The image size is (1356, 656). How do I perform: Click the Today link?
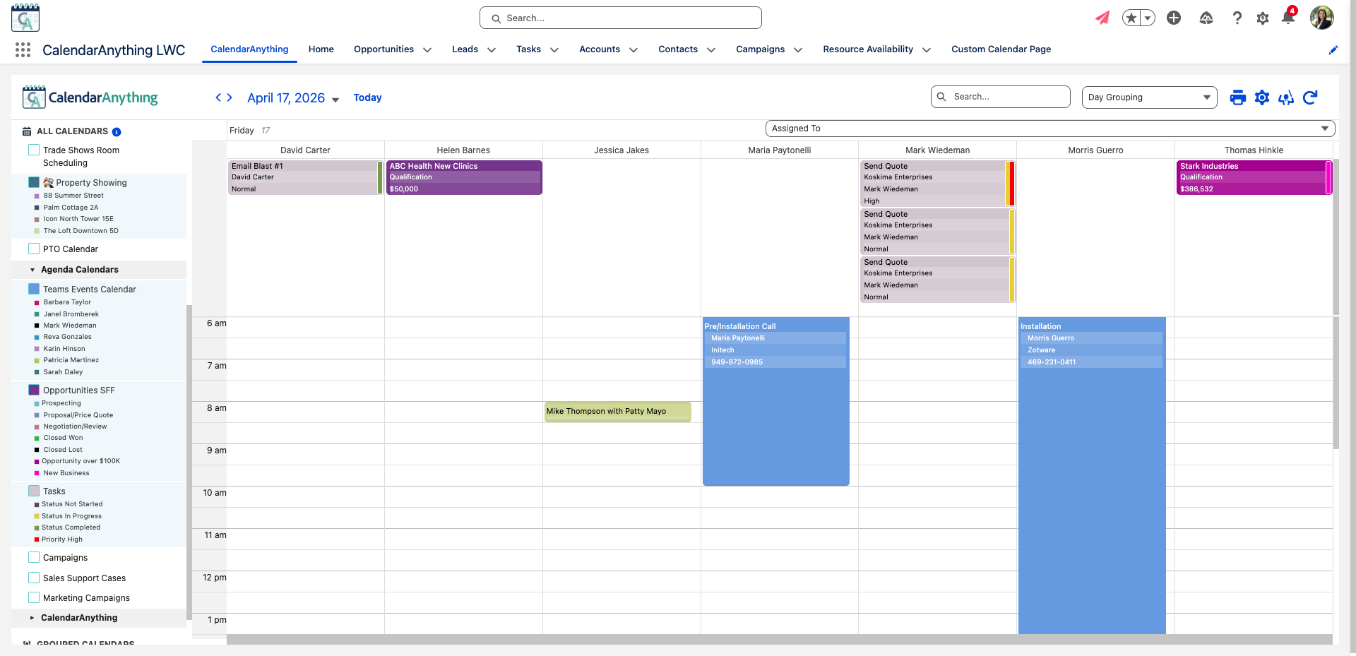[x=367, y=97]
